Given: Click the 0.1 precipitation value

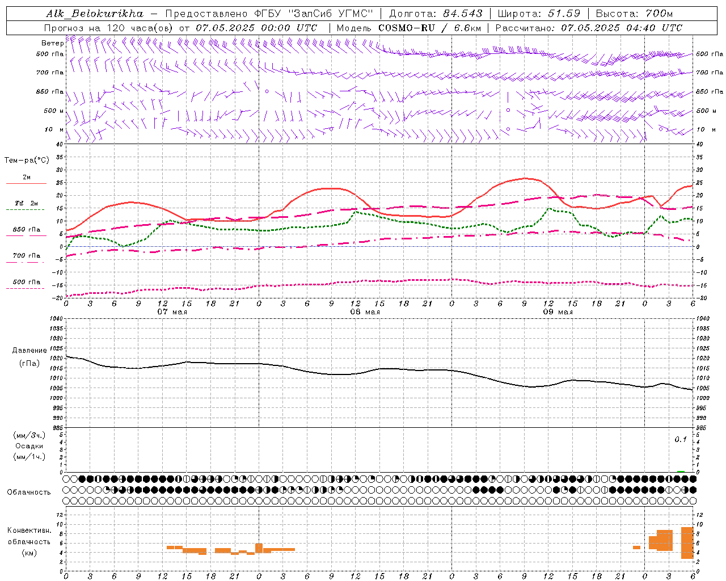Looking at the screenshot, I should coord(680,440).
